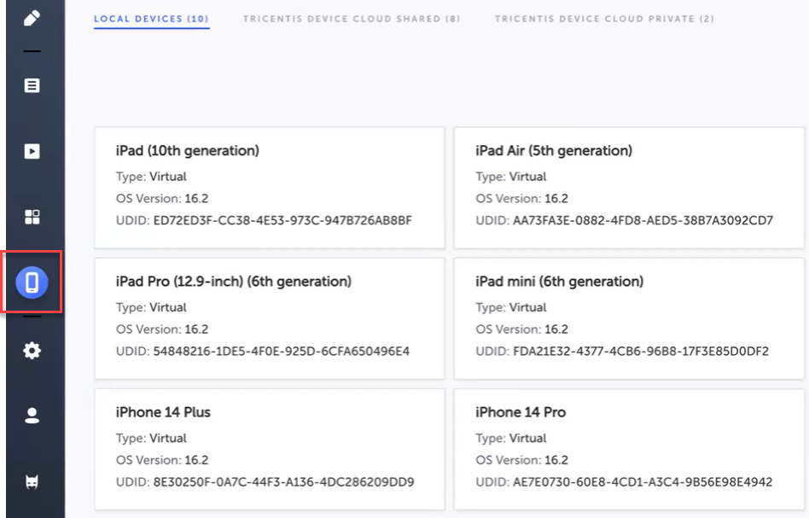
Task: Click the mask icon at sidebar bottom
Action: click(x=32, y=482)
